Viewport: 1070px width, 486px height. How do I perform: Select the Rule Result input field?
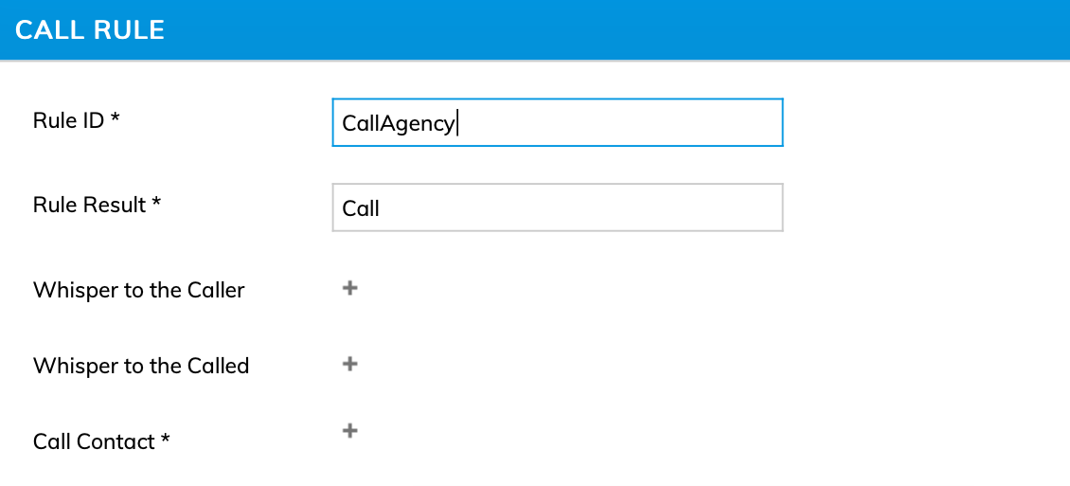[557, 207]
